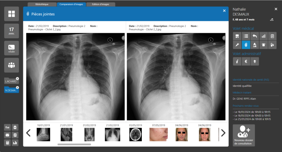
Task: Click the vitale card button
Action: pos(12,48)
